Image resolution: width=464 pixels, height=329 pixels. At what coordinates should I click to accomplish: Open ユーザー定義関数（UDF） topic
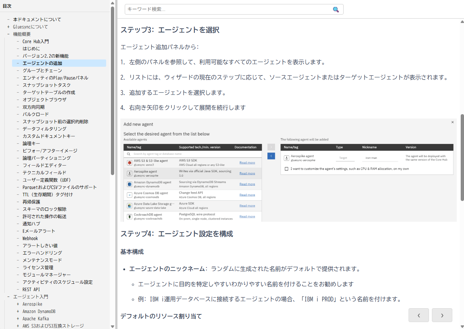click(x=47, y=180)
